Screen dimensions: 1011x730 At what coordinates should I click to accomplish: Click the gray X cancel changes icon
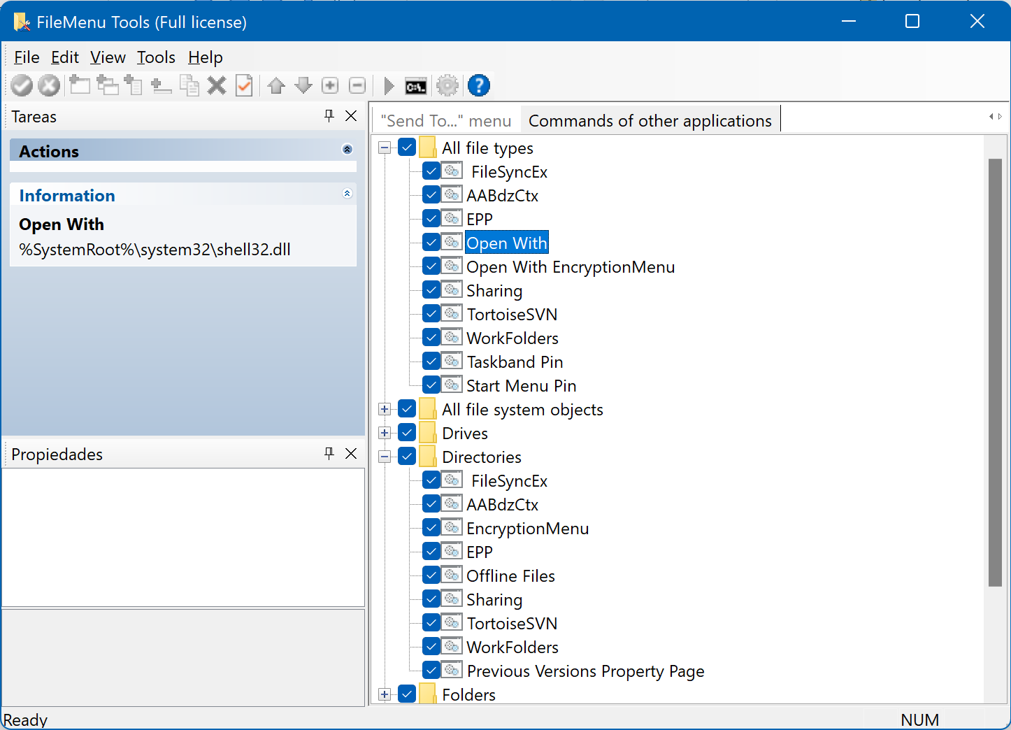tap(49, 86)
